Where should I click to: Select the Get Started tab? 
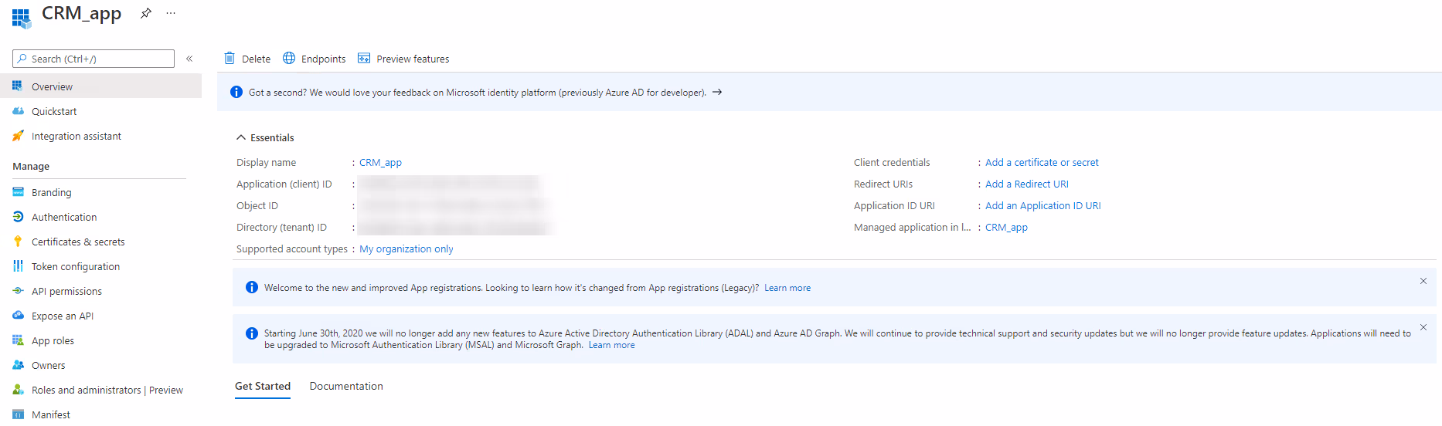tap(263, 386)
